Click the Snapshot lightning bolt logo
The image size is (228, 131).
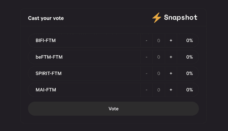(156, 18)
